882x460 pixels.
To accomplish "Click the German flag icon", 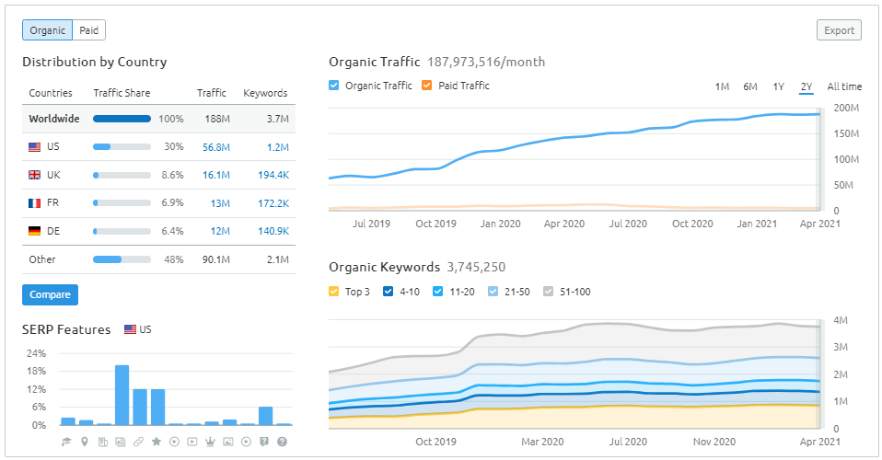I will click(x=34, y=231).
